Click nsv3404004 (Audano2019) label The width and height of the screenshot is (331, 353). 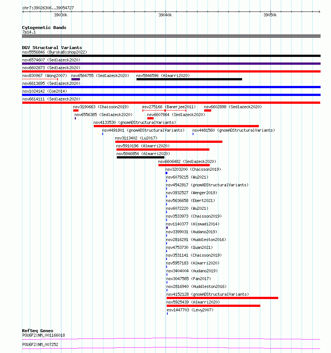click(x=192, y=271)
